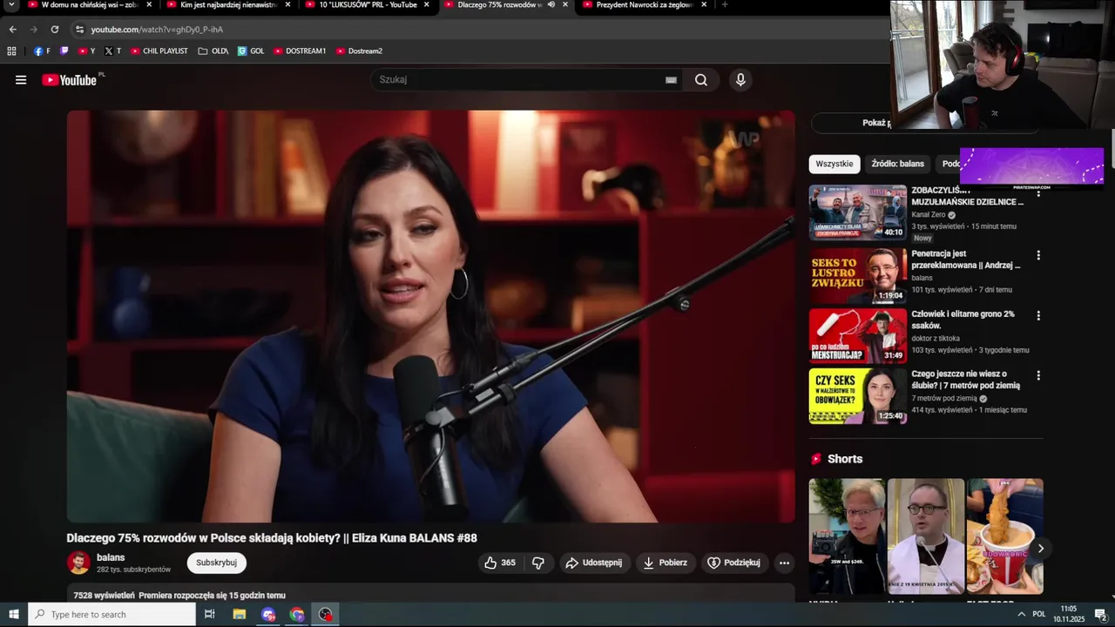Click the Windows 'Type here to search' box
Viewport: 1115px width, 627px height.
111,614
